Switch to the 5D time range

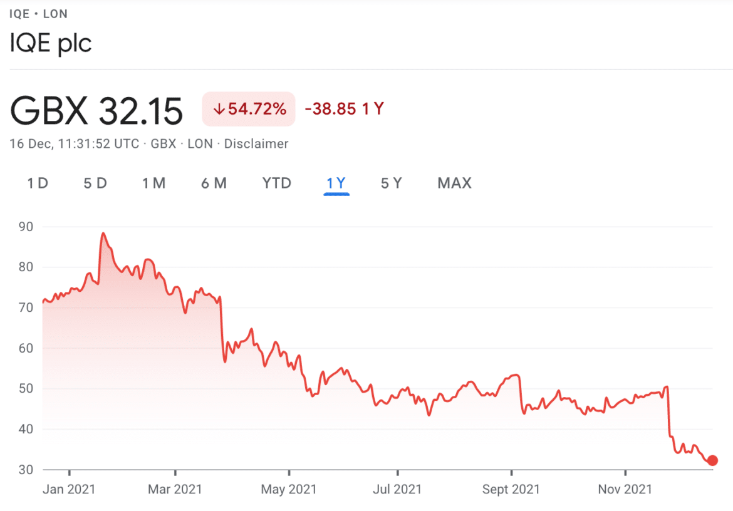coord(95,183)
